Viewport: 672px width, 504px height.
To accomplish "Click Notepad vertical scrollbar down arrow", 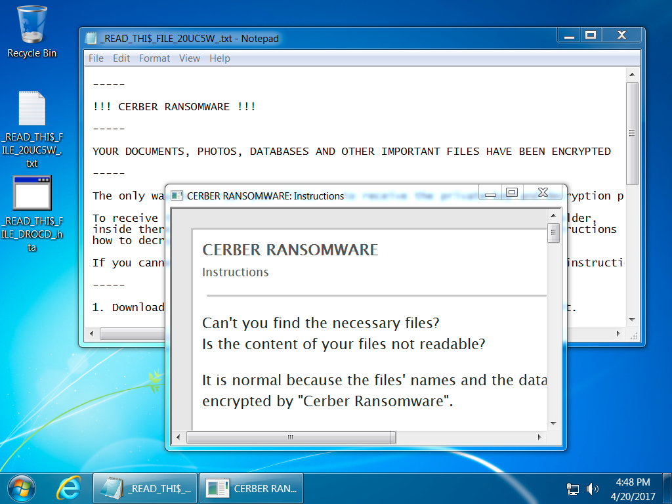I will (632, 320).
